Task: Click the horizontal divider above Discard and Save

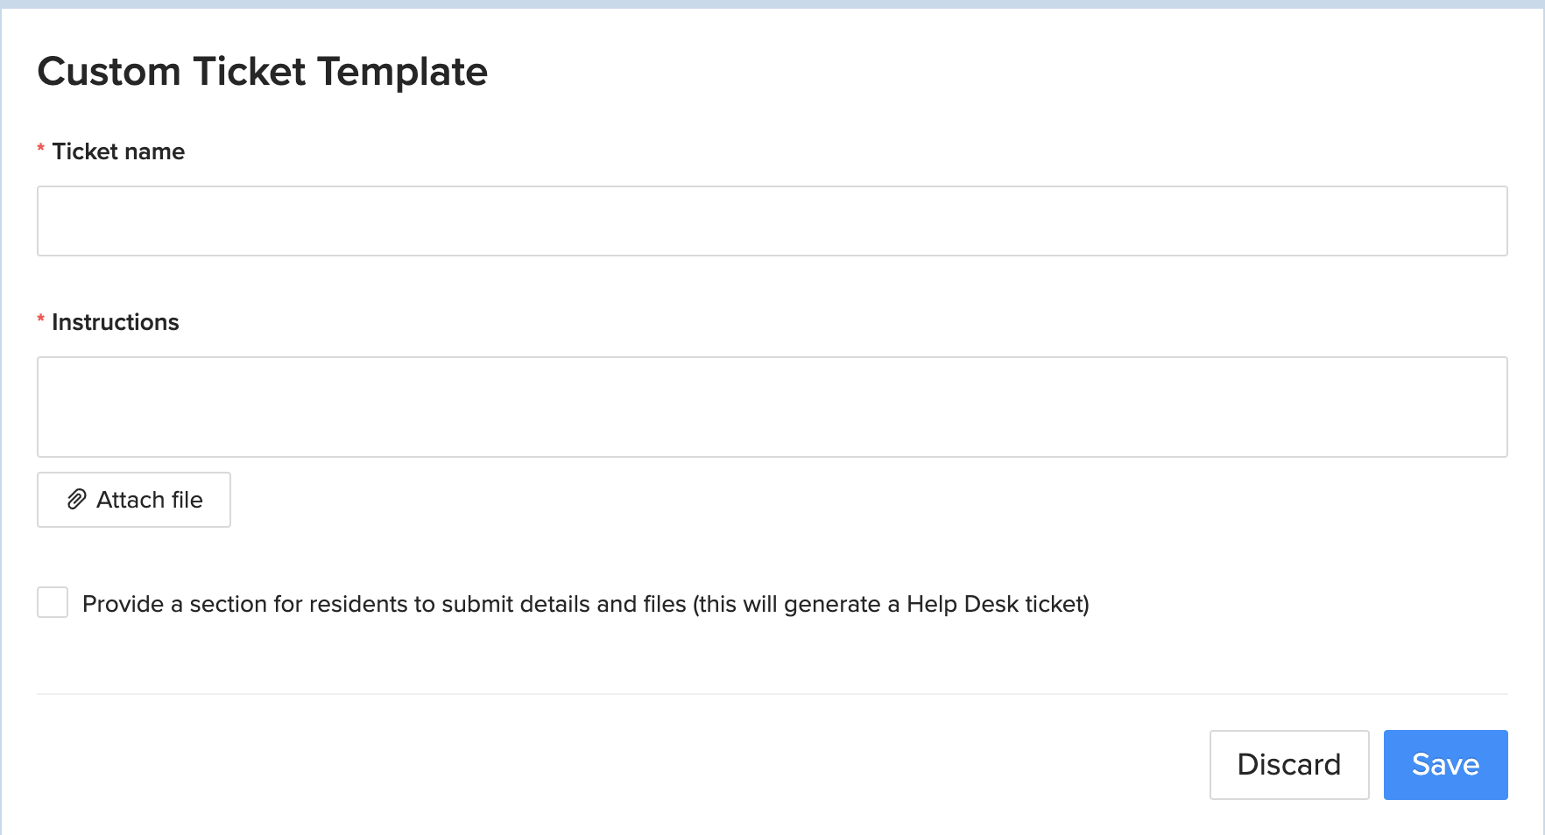Action: (772, 694)
